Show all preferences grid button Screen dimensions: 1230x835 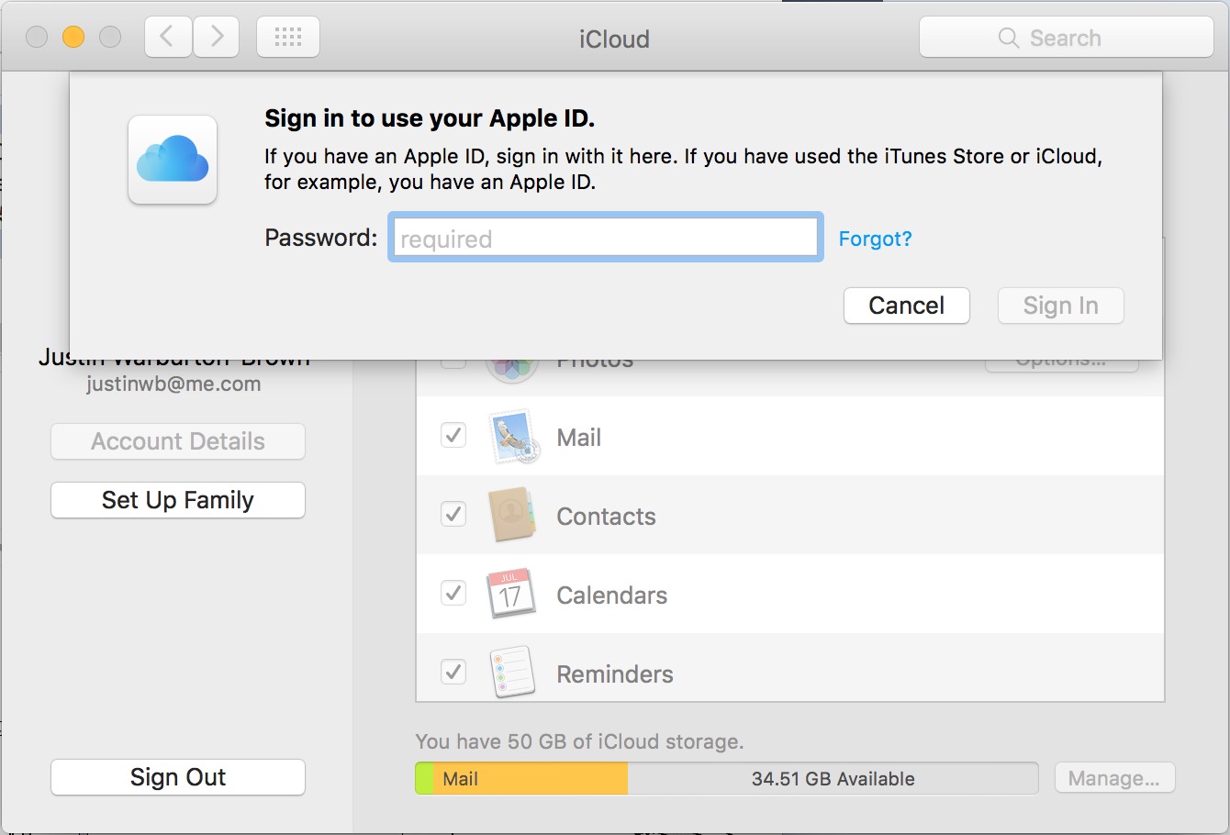pos(288,38)
